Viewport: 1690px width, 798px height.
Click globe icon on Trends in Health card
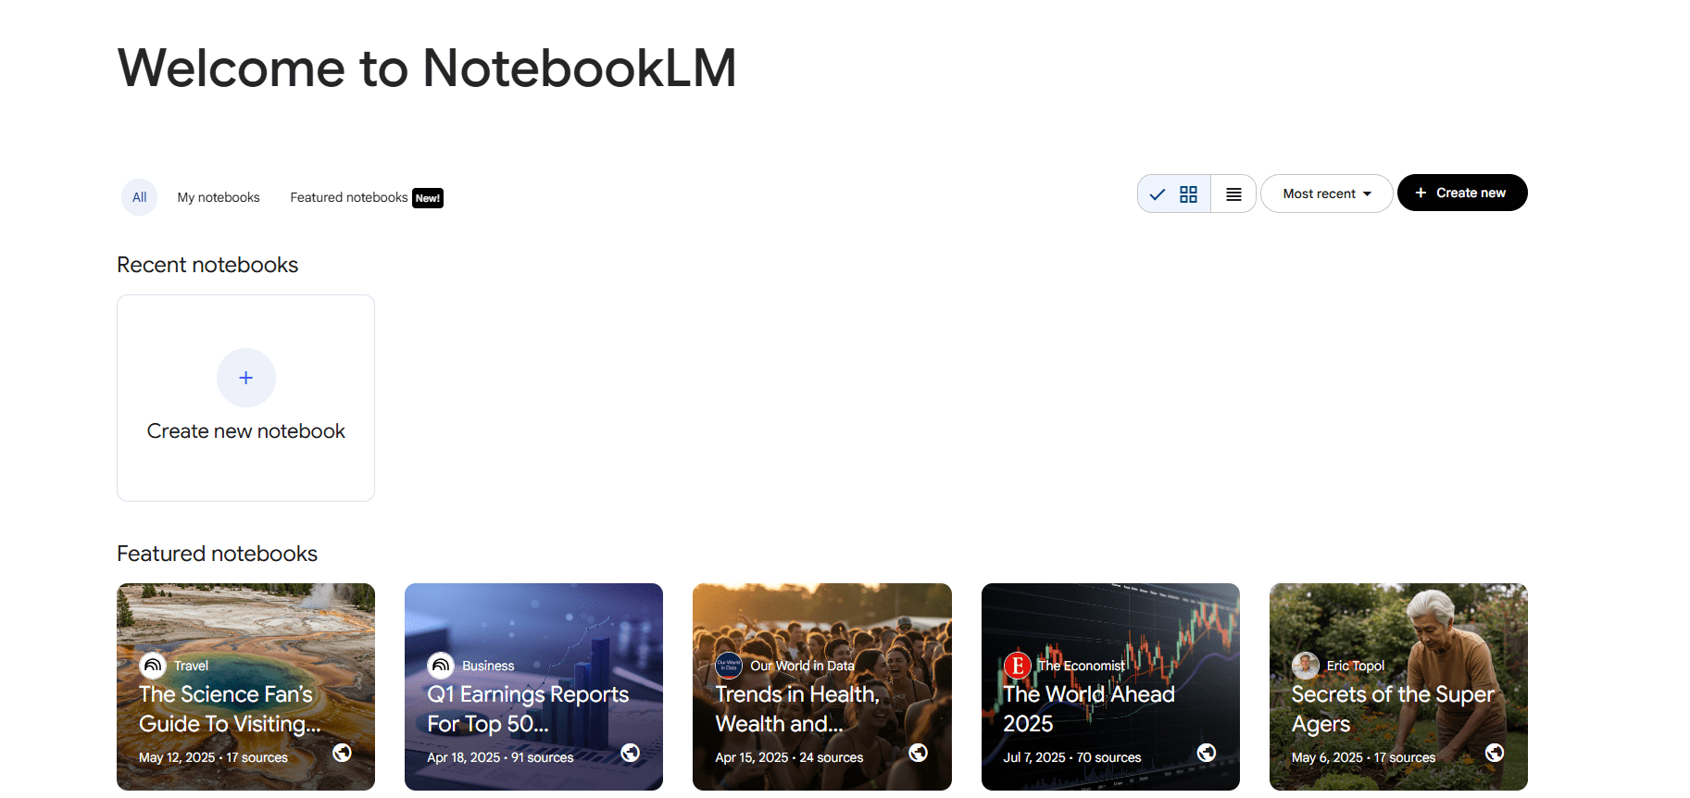(918, 753)
